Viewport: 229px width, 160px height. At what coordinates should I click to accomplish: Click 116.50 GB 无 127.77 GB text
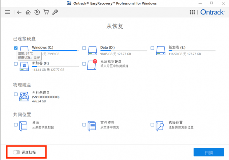(x=185, y=54)
